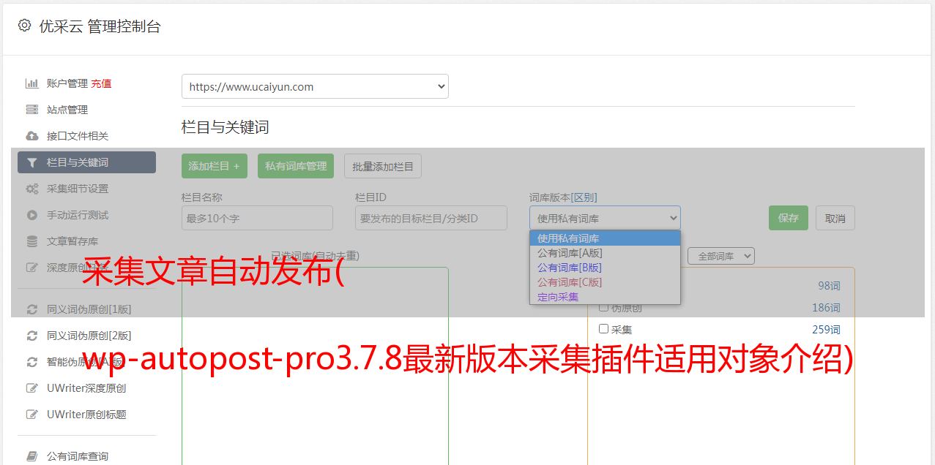Click the bar chart icon for 账户管理

click(31, 83)
